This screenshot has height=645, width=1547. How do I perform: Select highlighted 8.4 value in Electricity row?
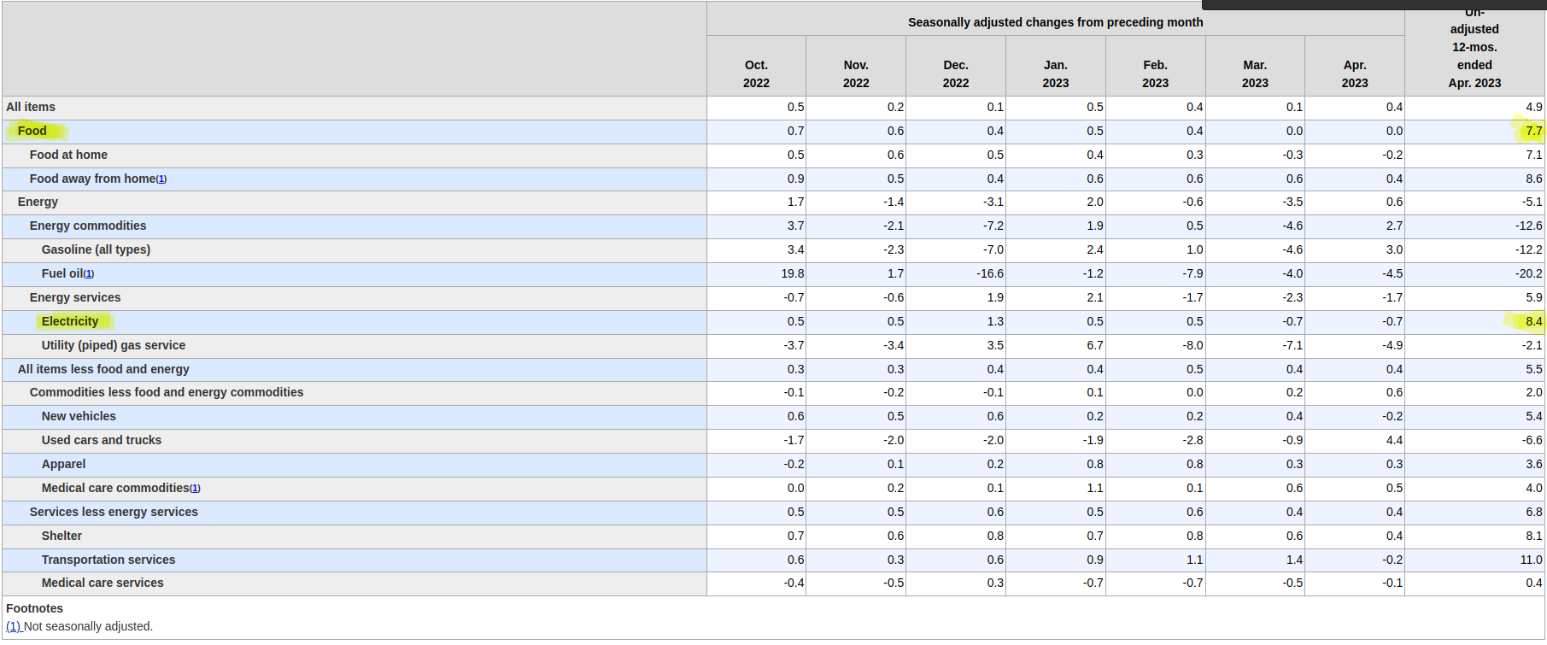pyautogui.click(x=1534, y=321)
